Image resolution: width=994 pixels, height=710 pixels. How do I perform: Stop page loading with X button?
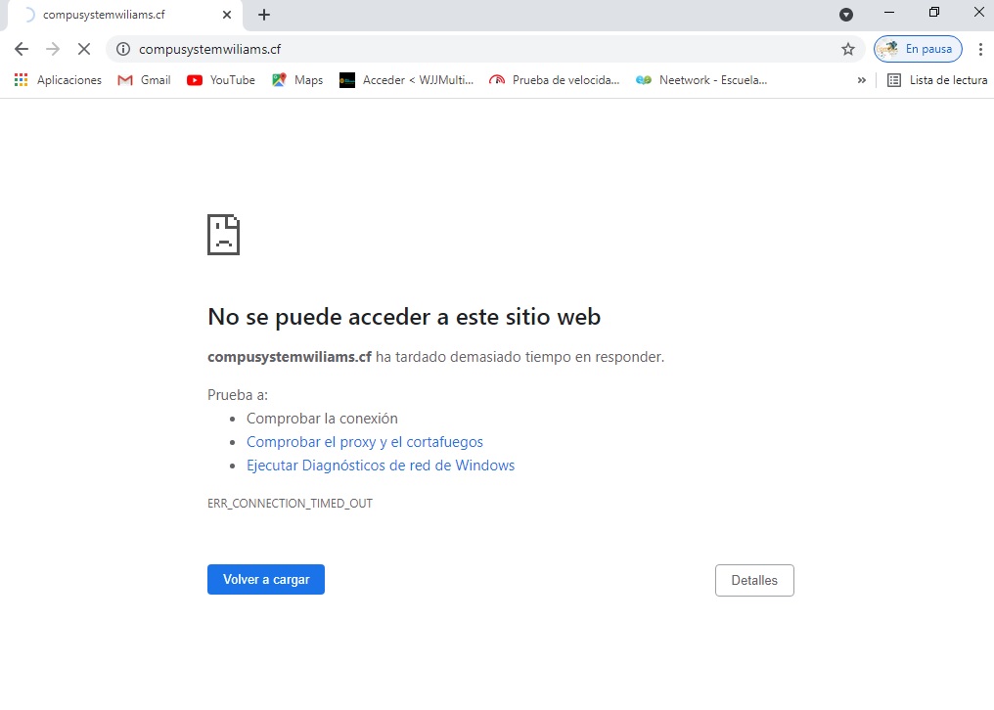(84, 49)
